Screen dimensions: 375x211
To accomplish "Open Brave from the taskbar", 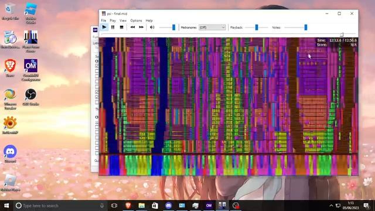I will click(128, 206).
